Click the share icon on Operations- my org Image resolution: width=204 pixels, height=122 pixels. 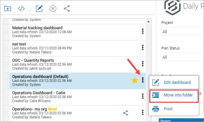pos(126,113)
